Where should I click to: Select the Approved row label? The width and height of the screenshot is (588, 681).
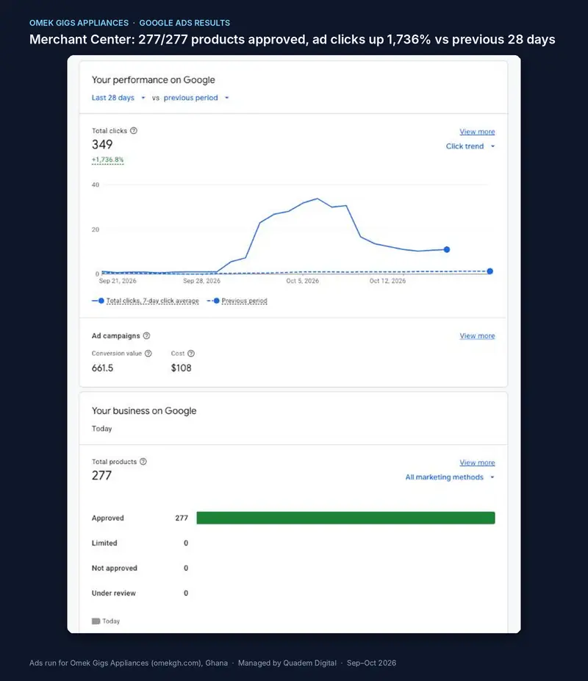coord(107,518)
